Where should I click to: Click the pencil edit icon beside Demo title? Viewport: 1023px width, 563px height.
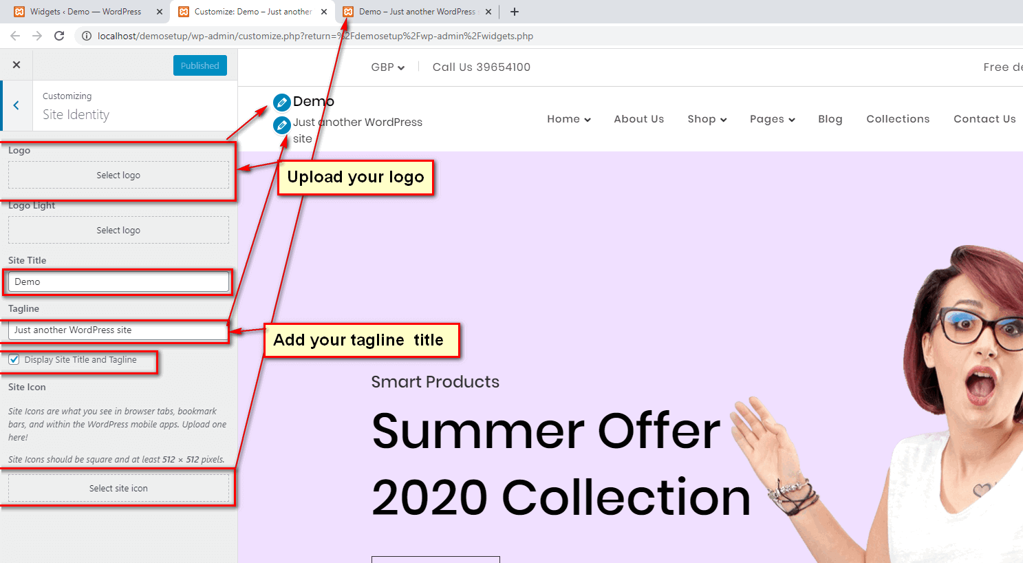click(282, 103)
